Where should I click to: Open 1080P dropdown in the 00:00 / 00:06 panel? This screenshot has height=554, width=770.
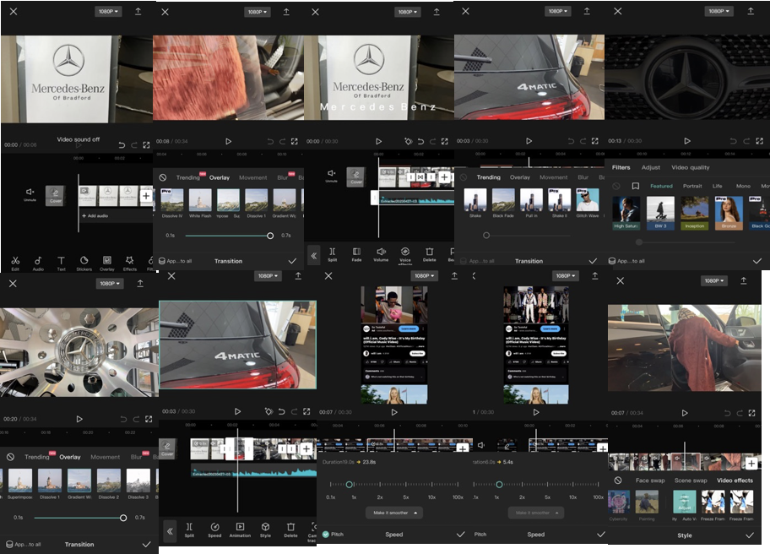(x=108, y=11)
